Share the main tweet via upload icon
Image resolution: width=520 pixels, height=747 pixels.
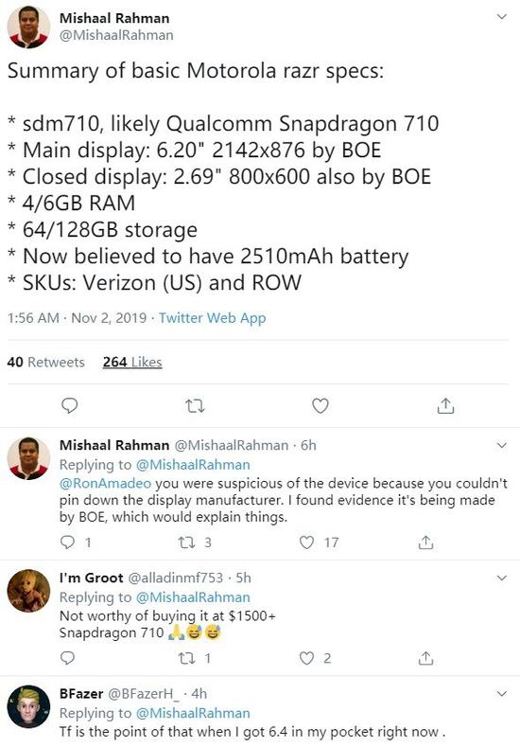445,406
